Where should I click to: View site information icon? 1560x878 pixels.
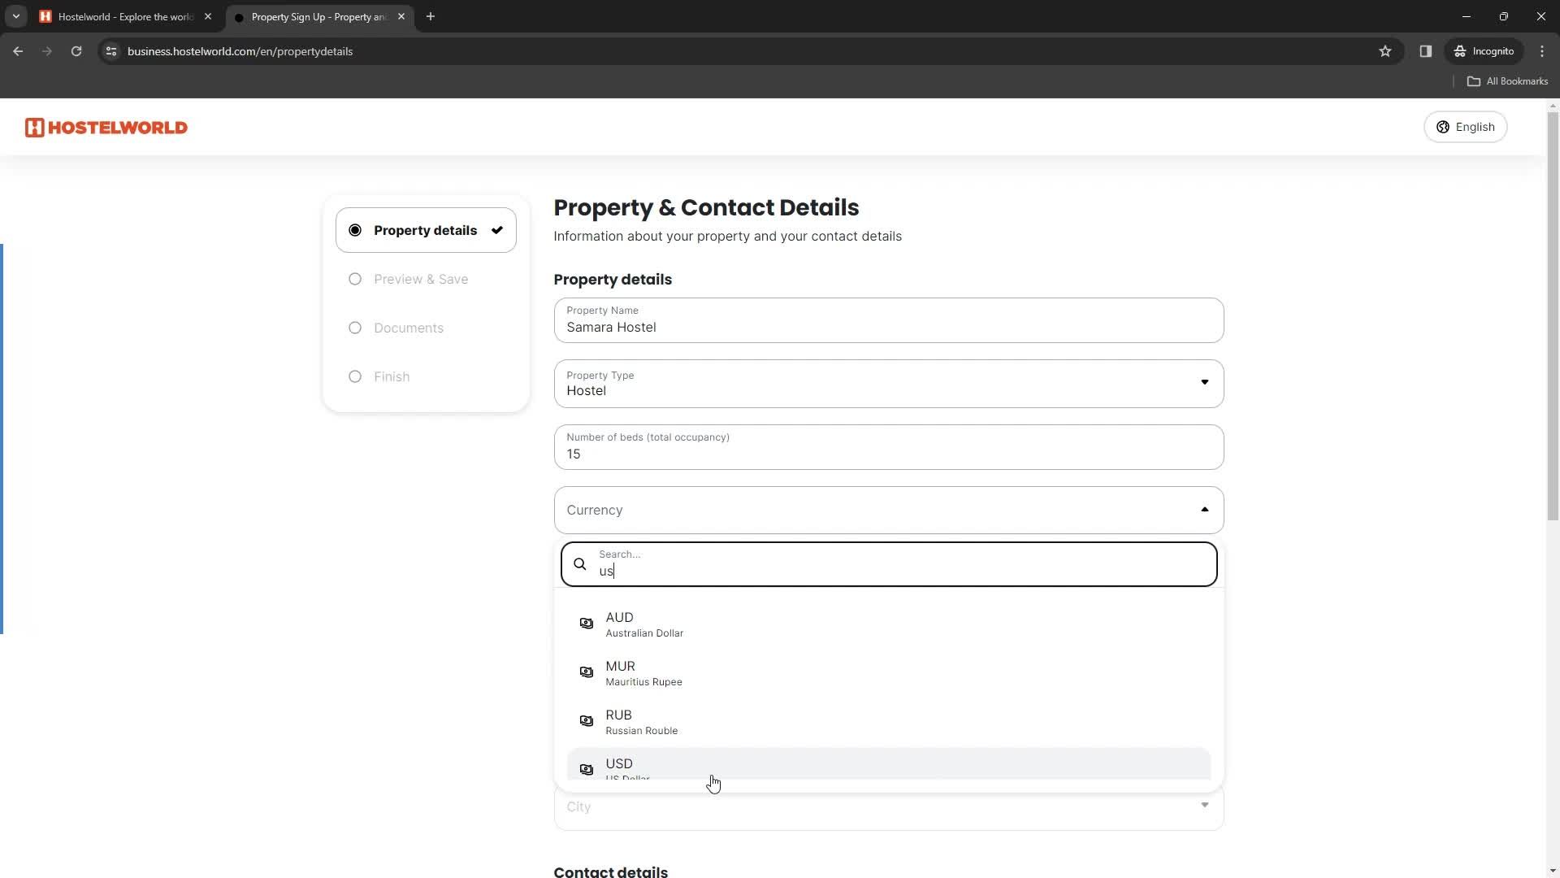coord(111,51)
